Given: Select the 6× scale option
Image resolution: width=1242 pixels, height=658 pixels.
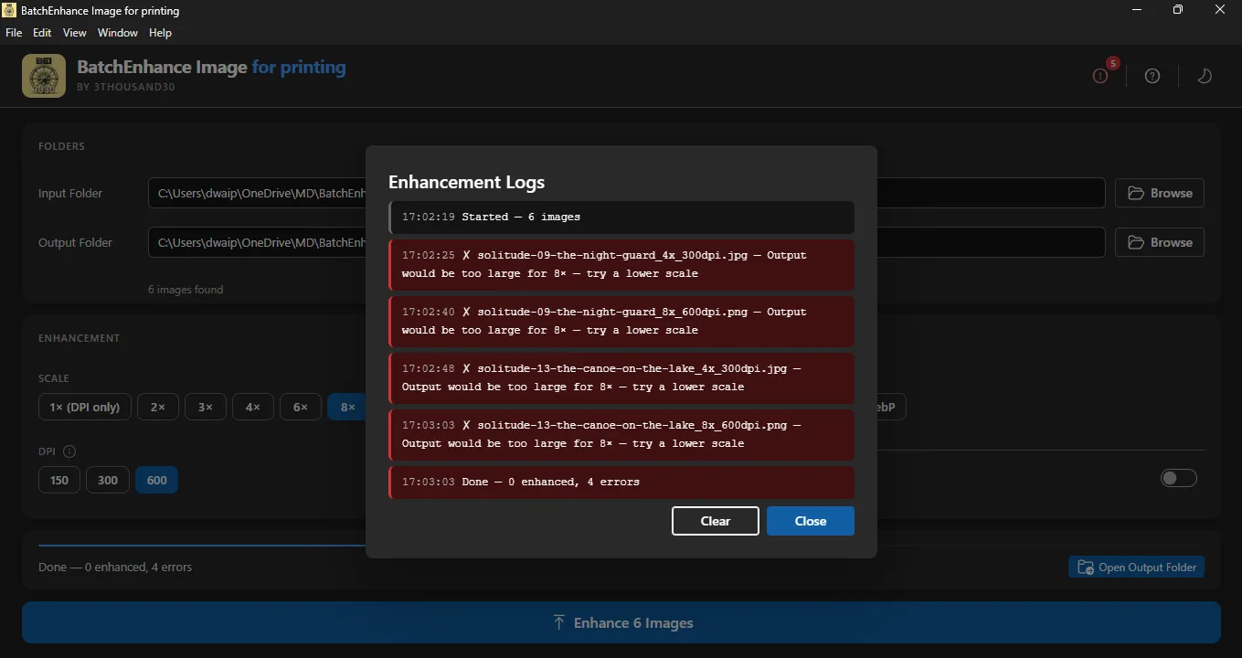Looking at the screenshot, I should [301, 407].
